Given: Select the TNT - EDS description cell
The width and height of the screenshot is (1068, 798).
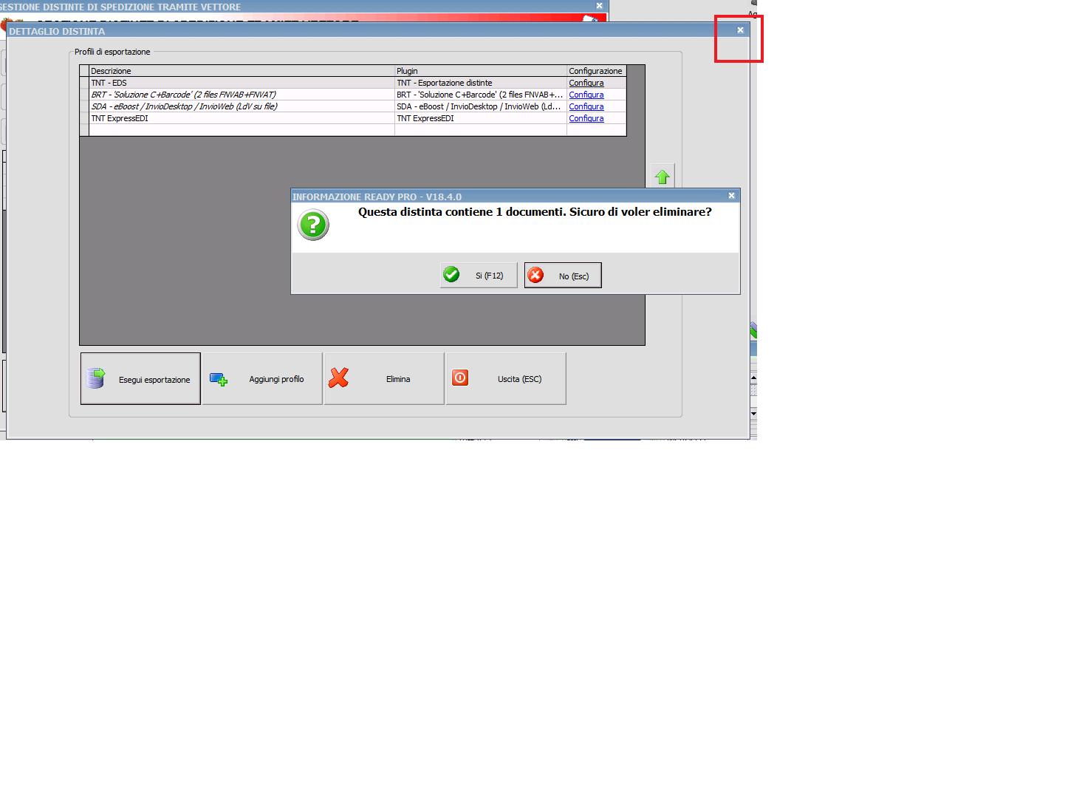Looking at the screenshot, I should [x=242, y=83].
